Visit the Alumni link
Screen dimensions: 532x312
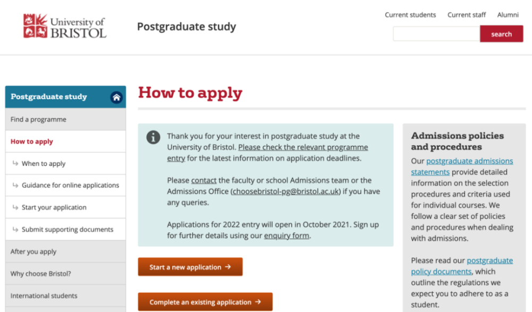[508, 15]
